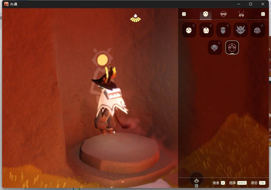Tap the winged light cape energy indicator
This screenshot has width=271, height=190.
pyautogui.click(x=135, y=18)
